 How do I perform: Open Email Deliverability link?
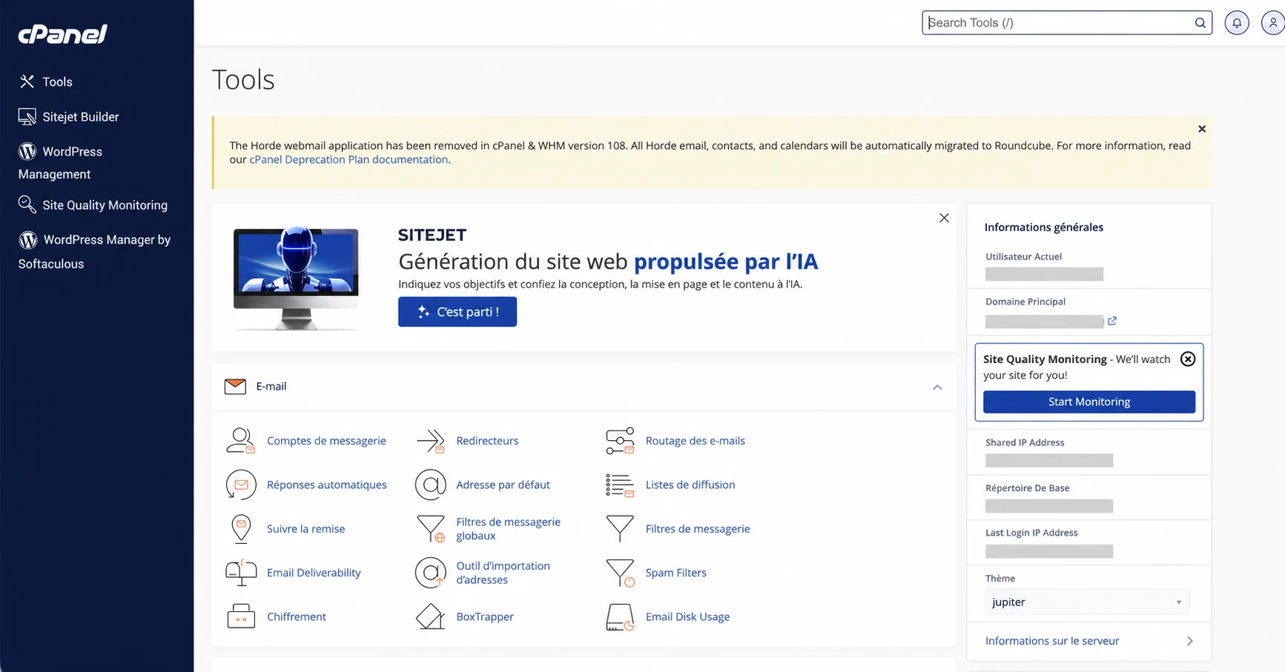tap(314, 573)
